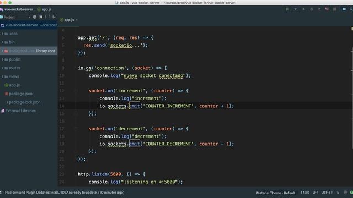Image resolution: width=353 pixels, height=198 pixels.
Task: Select the views folder name
Action: (14, 76)
